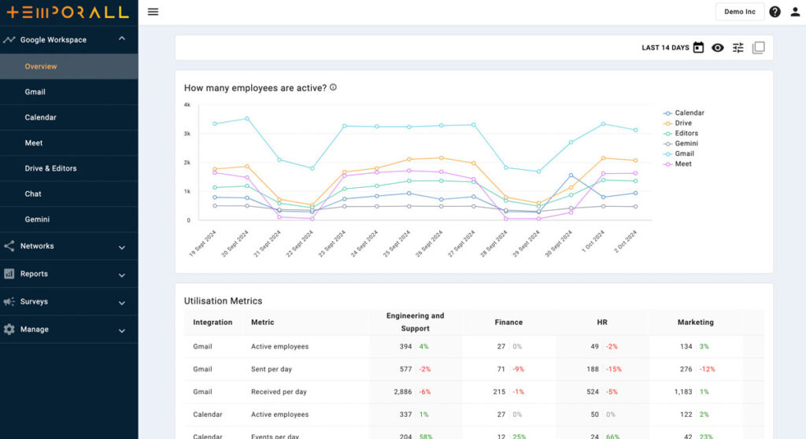
Task: Toggle the Meet series in chart legend
Action: tap(678, 164)
